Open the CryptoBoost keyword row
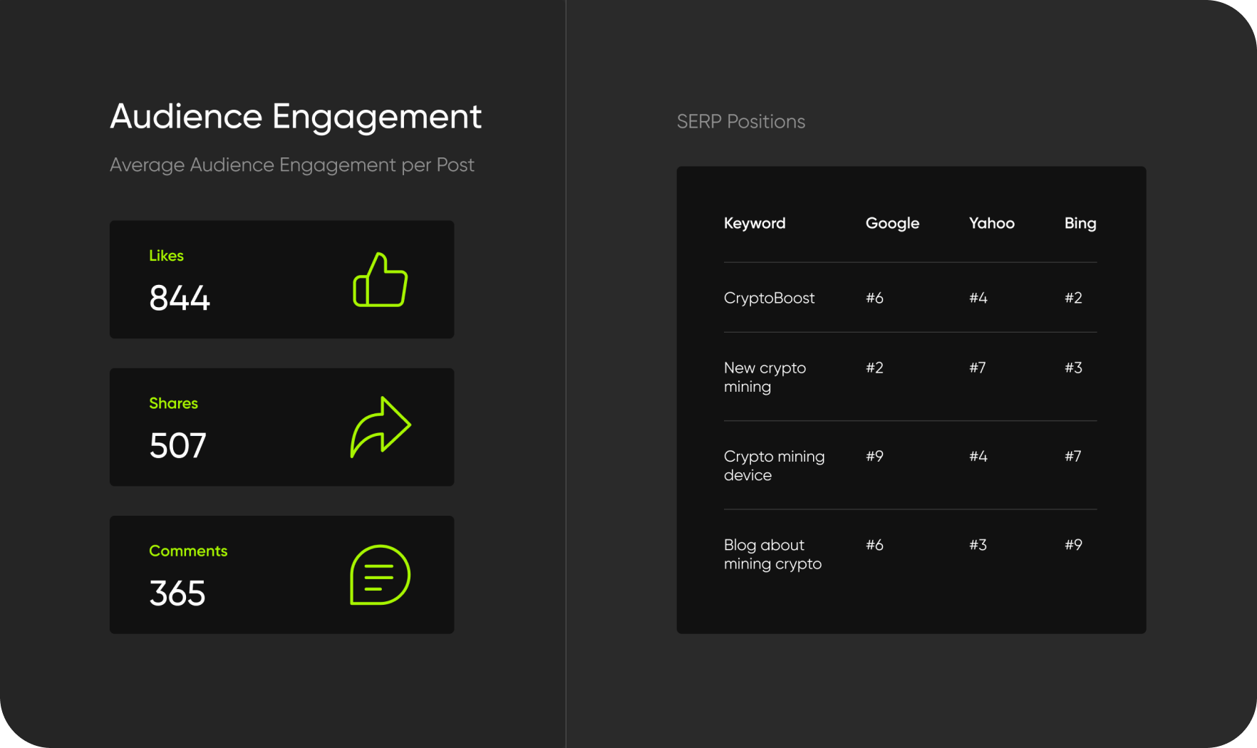This screenshot has height=748, width=1257. (x=769, y=298)
